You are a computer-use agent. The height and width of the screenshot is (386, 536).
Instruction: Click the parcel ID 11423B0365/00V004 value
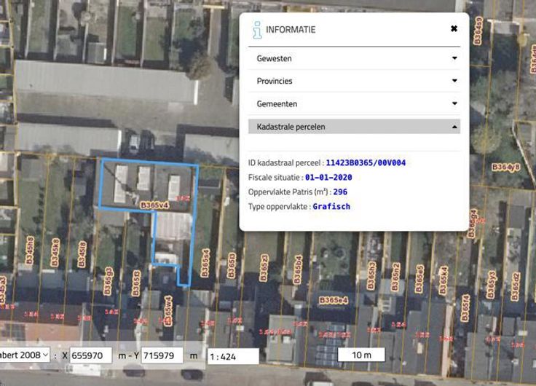coord(366,162)
